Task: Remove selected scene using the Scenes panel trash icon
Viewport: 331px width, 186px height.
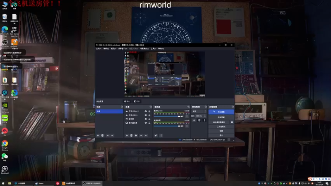Action: point(102,136)
